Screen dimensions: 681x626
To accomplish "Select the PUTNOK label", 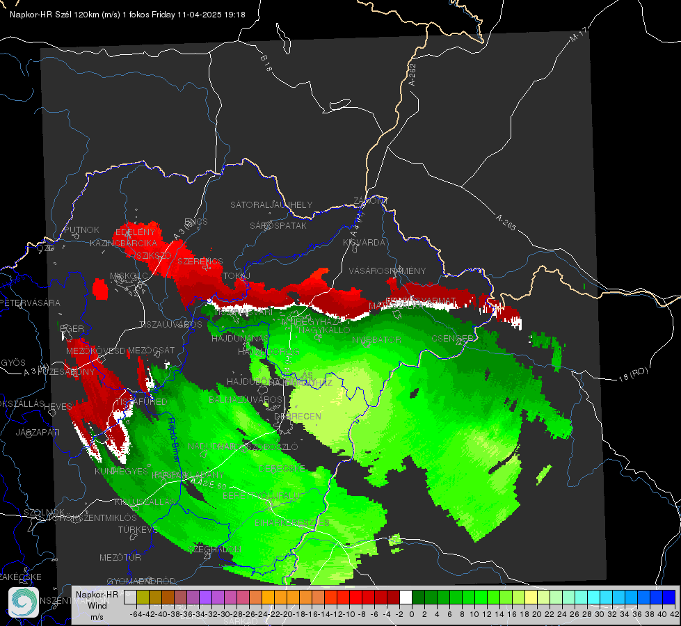I will point(81,230).
